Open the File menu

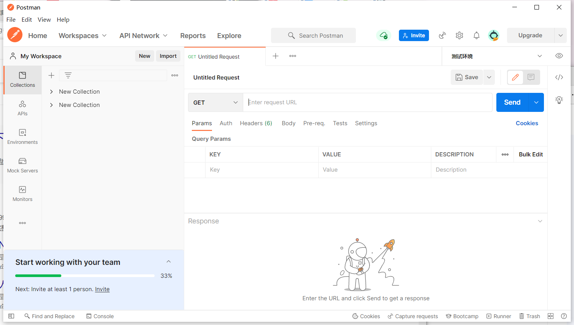point(11,20)
